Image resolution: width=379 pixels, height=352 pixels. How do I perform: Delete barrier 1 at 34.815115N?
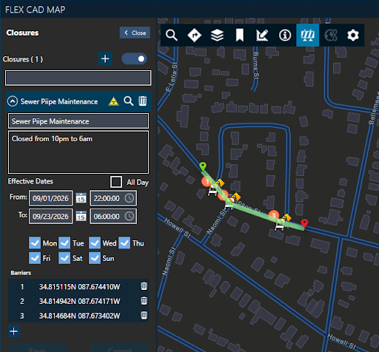coord(144,286)
